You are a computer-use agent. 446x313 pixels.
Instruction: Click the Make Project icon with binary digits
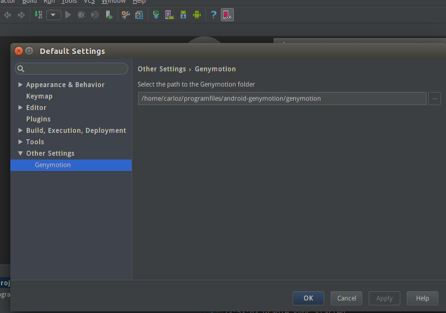coord(39,15)
